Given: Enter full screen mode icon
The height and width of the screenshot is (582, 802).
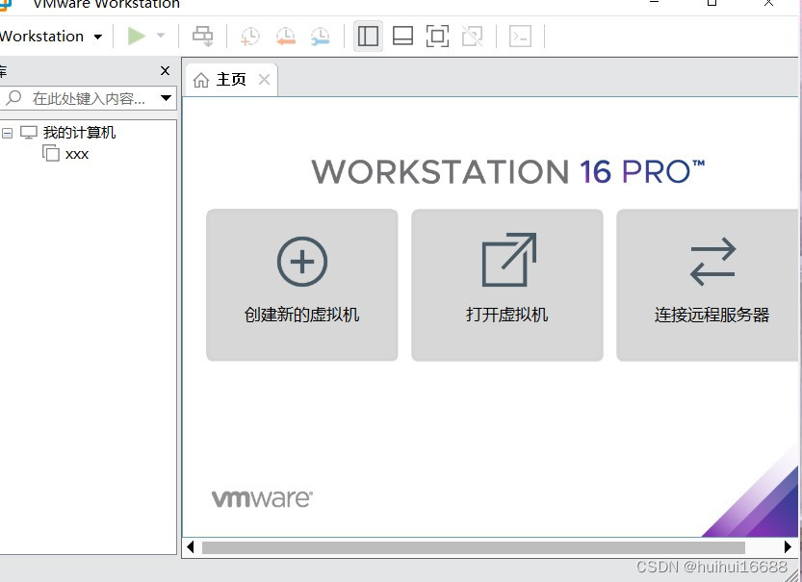Looking at the screenshot, I should click(x=437, y=37).
